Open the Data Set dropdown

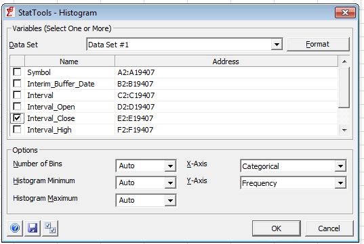click(x=277, y=44)
